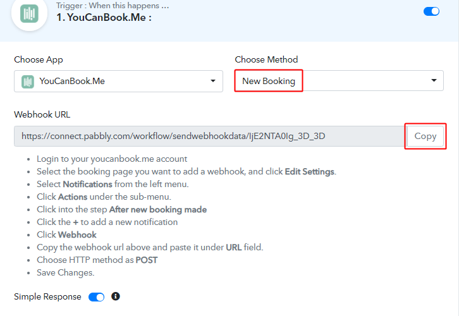Click the 'Simple Response' label

[x=47, y=296]
